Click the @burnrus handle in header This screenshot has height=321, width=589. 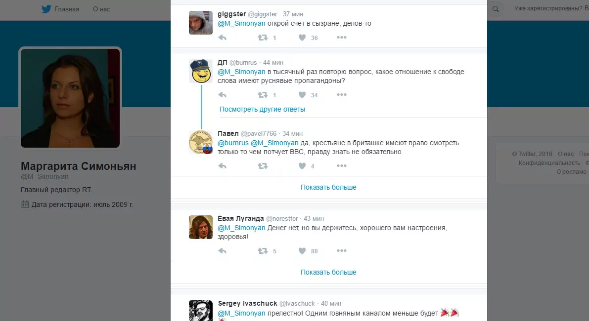[x=243, y=63]
